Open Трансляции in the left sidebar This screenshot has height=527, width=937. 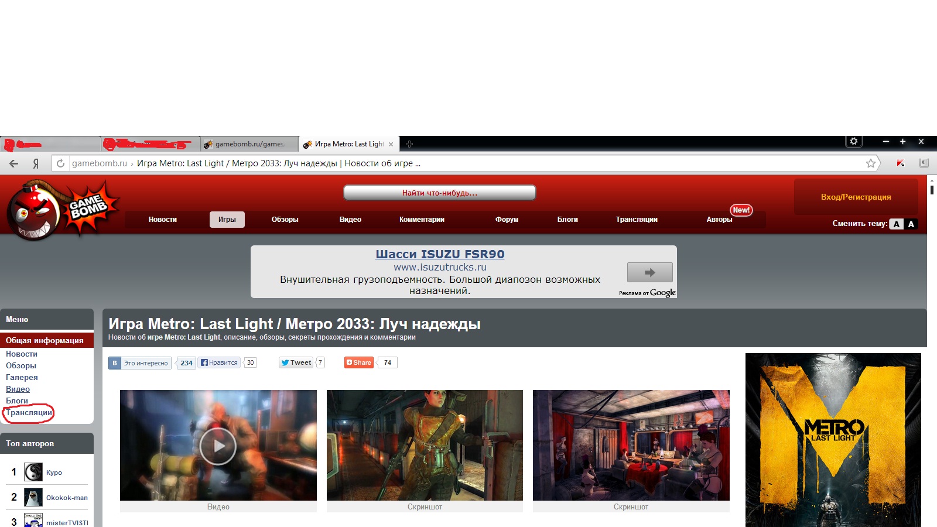click(x=29, y=412)
